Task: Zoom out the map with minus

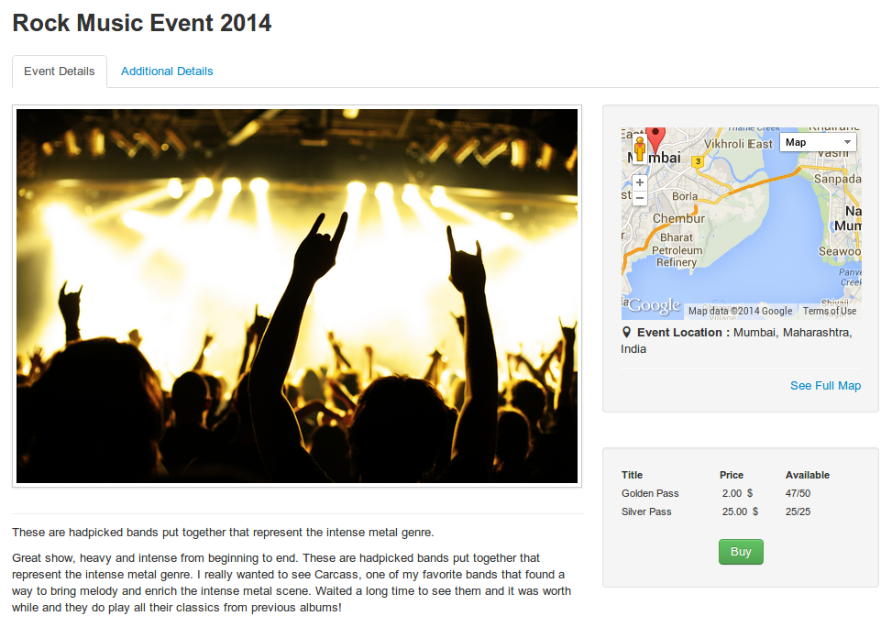Action: [640, 198]
